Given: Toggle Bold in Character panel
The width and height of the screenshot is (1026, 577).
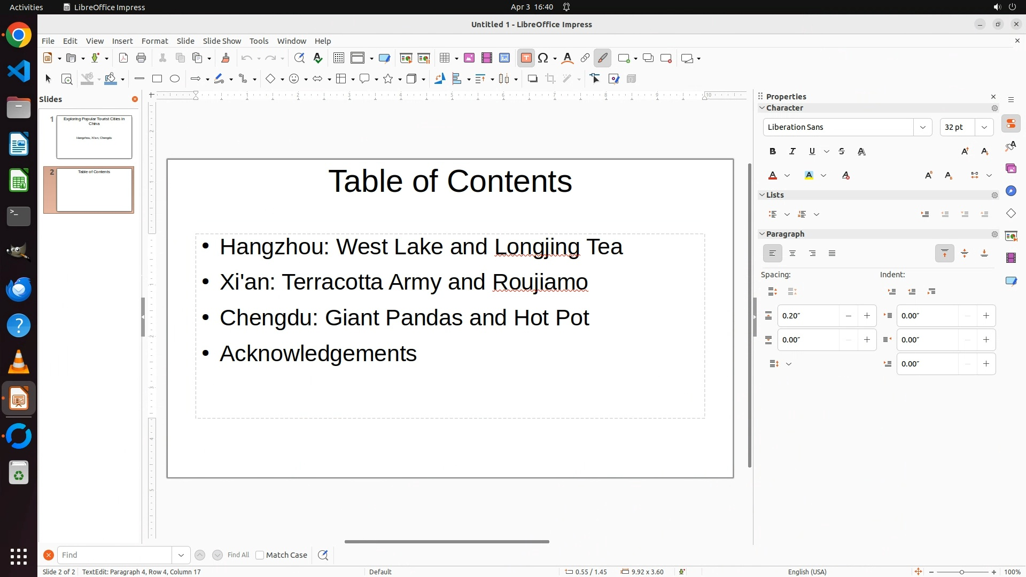Looking at the screenshot, I should (x=773, y=152).
